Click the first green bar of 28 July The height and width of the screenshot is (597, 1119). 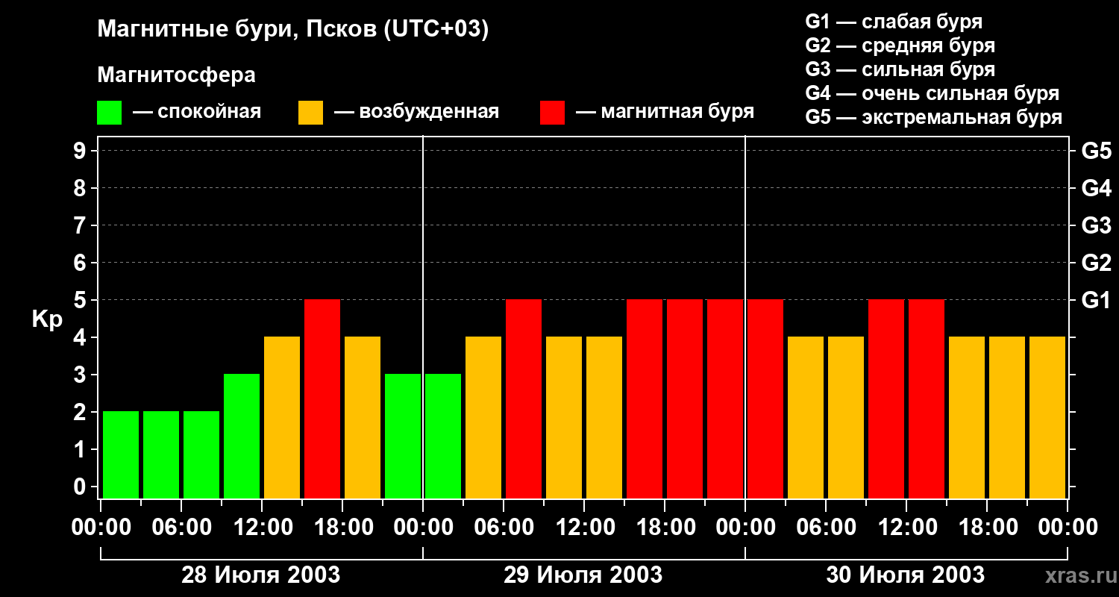(x=121, y=454)
